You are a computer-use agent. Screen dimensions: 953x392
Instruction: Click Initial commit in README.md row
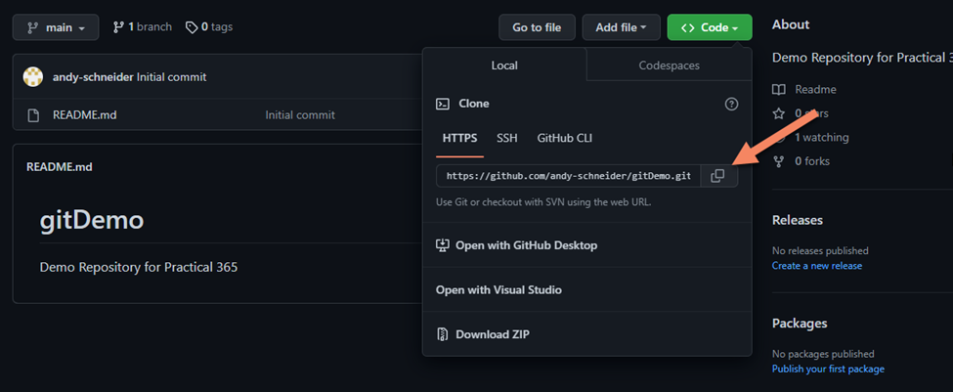pos(300,115)
